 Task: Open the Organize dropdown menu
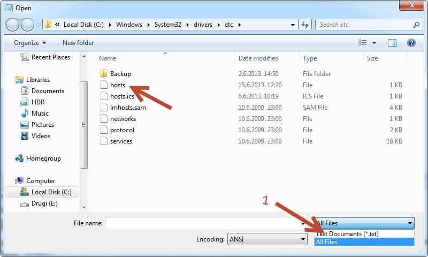pos(30,43)
